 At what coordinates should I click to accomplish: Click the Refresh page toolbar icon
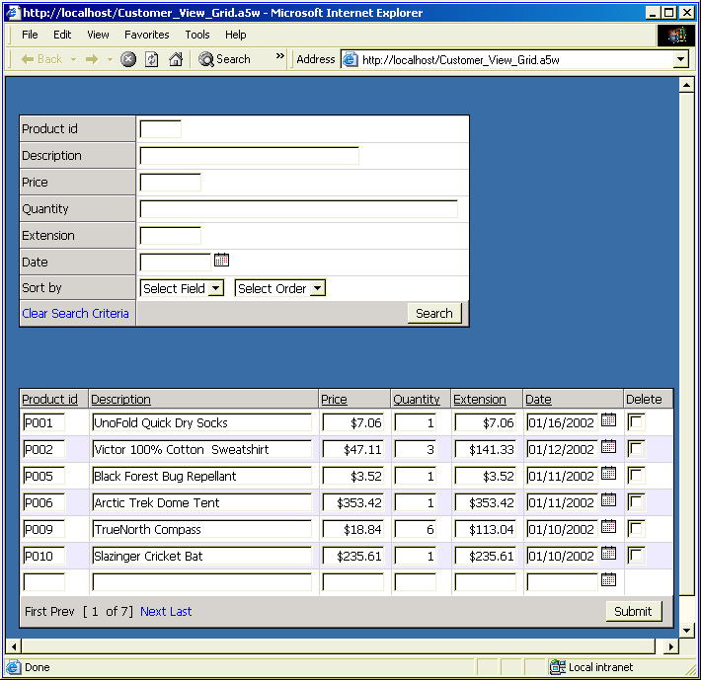click(x=152, y=59)
